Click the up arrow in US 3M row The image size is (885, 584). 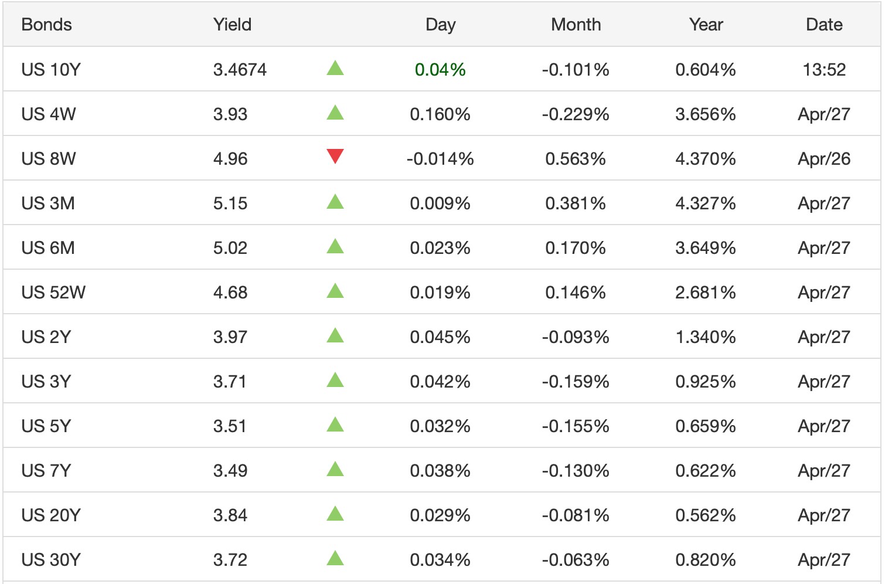pyautogui.click(x=335, y=202)
